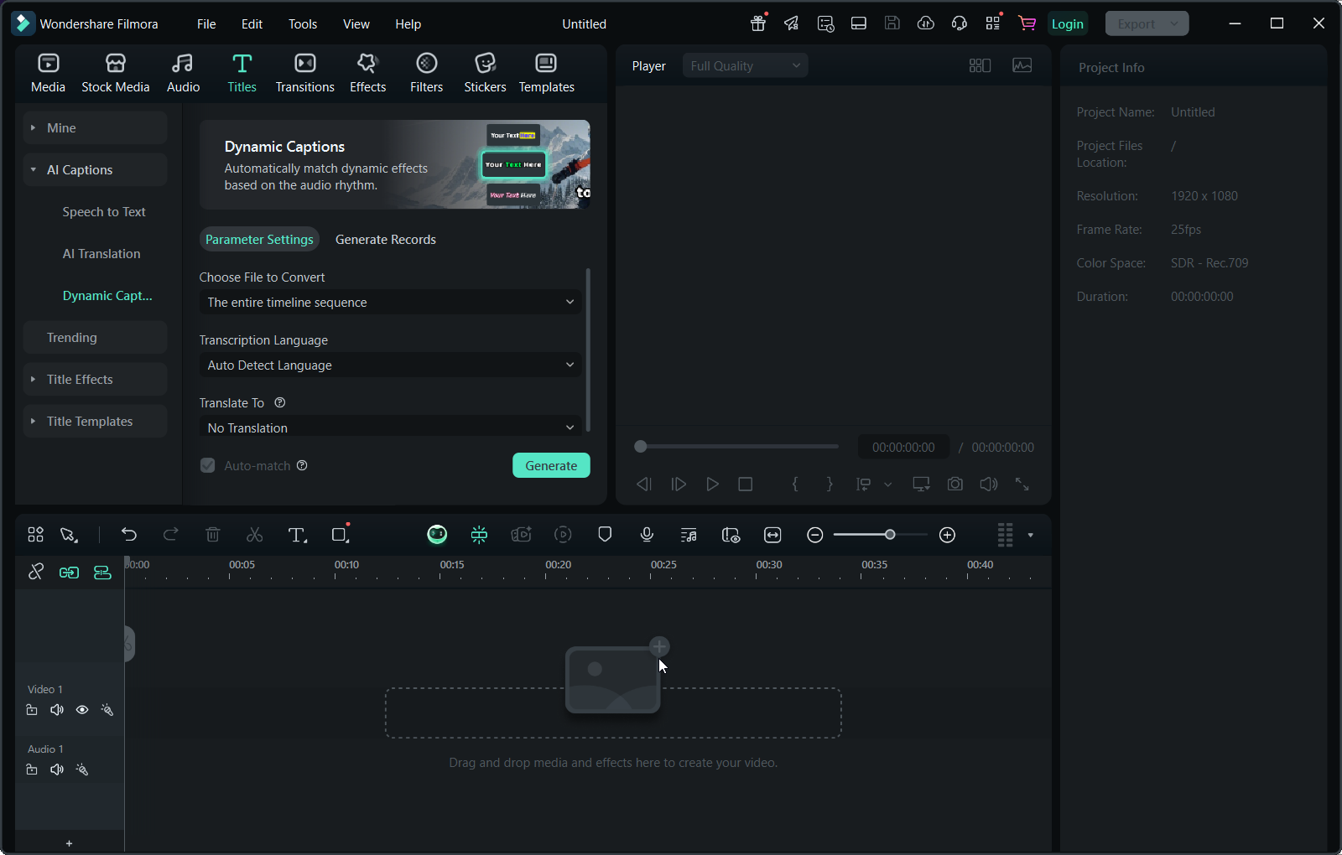This screenshot has height=855, width=1342.
Task: Click the gift icon in title bar
Action: click(x=758, y=23)
